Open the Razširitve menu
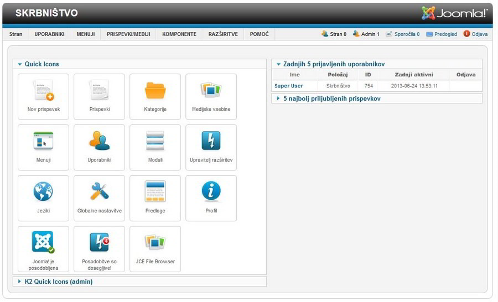 coord(223,34)
